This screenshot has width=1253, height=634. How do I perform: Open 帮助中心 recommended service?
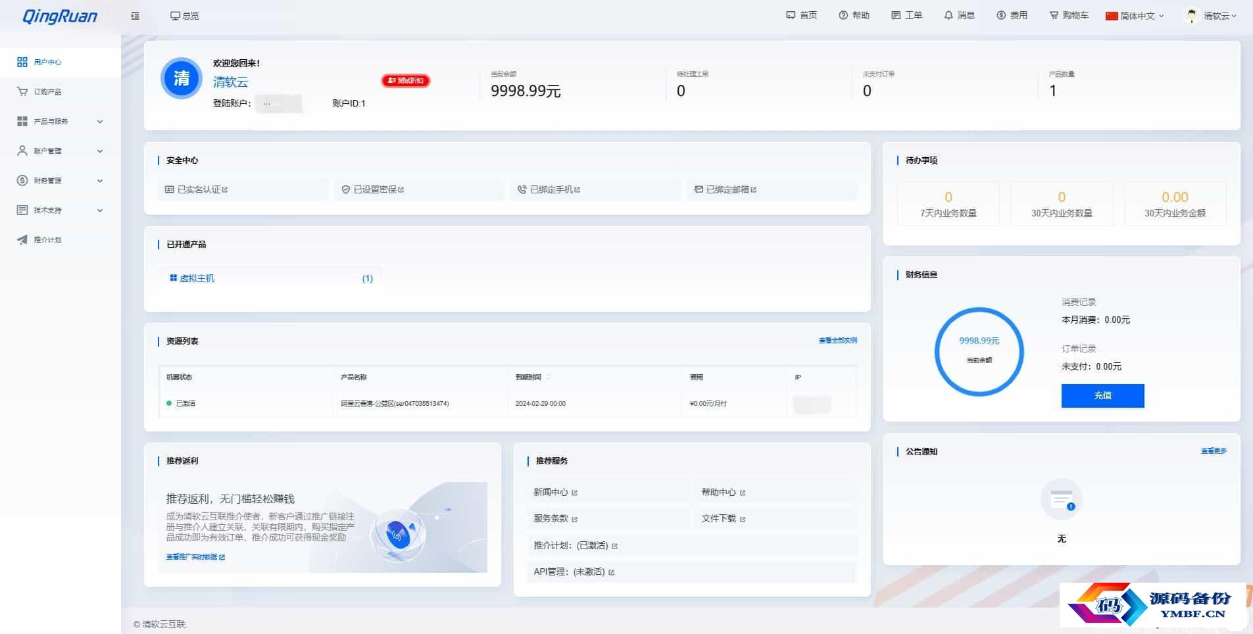[723, 492]
